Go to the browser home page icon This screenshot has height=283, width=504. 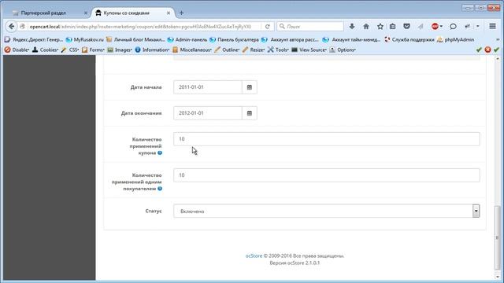[x=366, y=26]
